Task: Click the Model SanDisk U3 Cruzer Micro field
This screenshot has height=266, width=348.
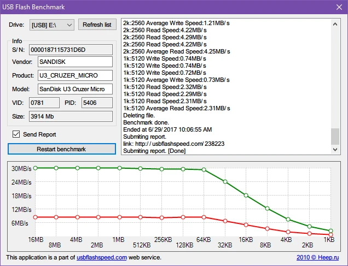Action: point(74,89)
